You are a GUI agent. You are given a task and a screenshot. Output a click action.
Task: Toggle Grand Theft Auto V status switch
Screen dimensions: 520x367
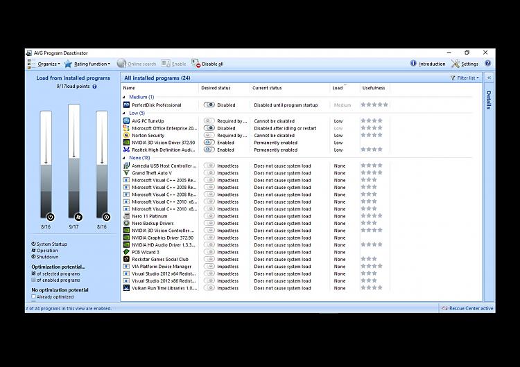[x=209, y=173]
